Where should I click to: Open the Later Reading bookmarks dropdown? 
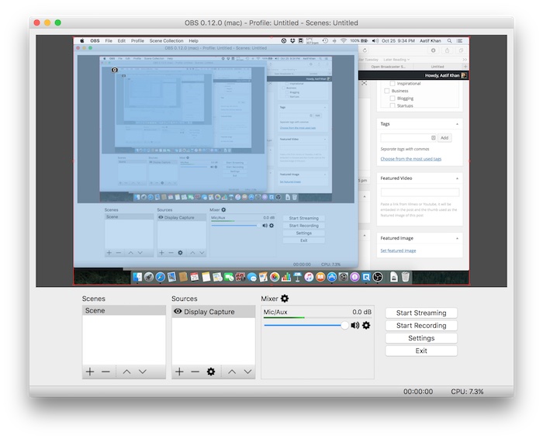tap(396, 60)
